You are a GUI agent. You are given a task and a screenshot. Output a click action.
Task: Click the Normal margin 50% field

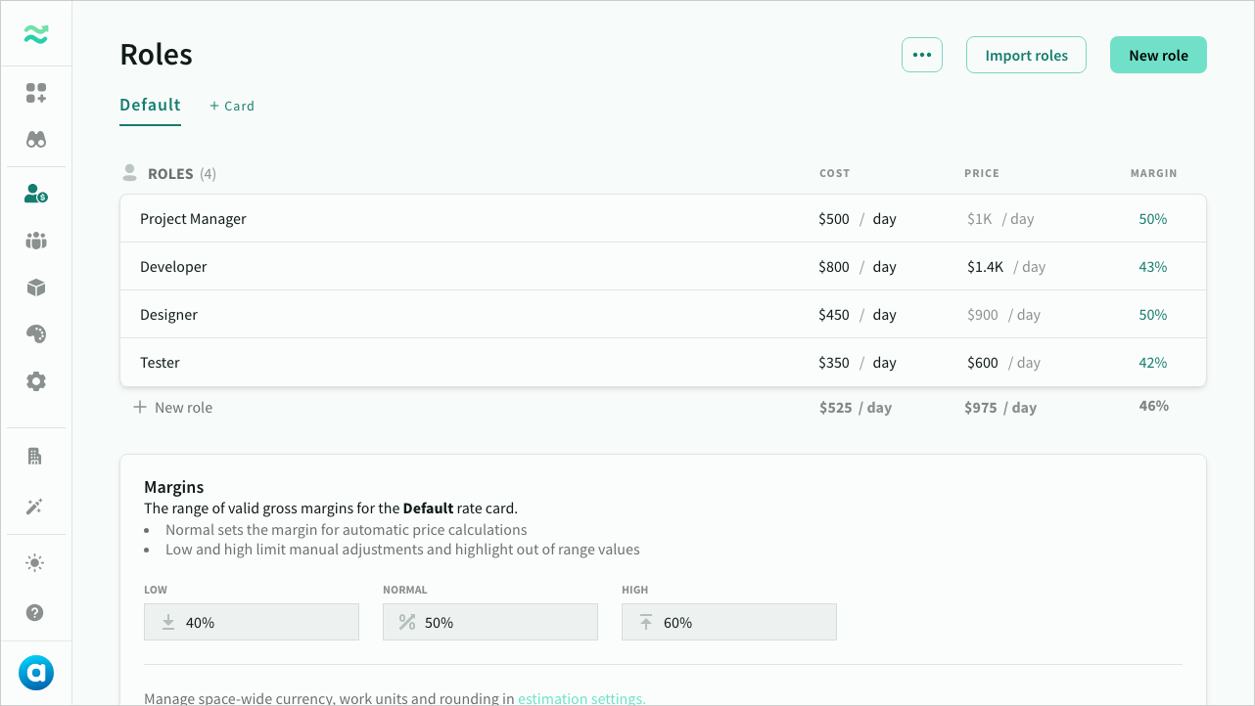489,622
